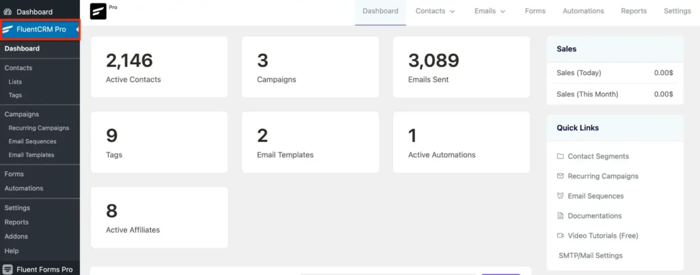Open Reports in the left sidebar
Image resolution: width=700 pixels, height=275 pixels.
(16, 222)
